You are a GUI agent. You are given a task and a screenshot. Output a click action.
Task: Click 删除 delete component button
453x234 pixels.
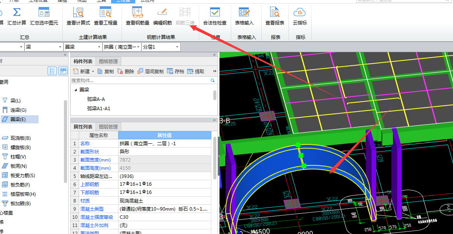click(126, 71)
